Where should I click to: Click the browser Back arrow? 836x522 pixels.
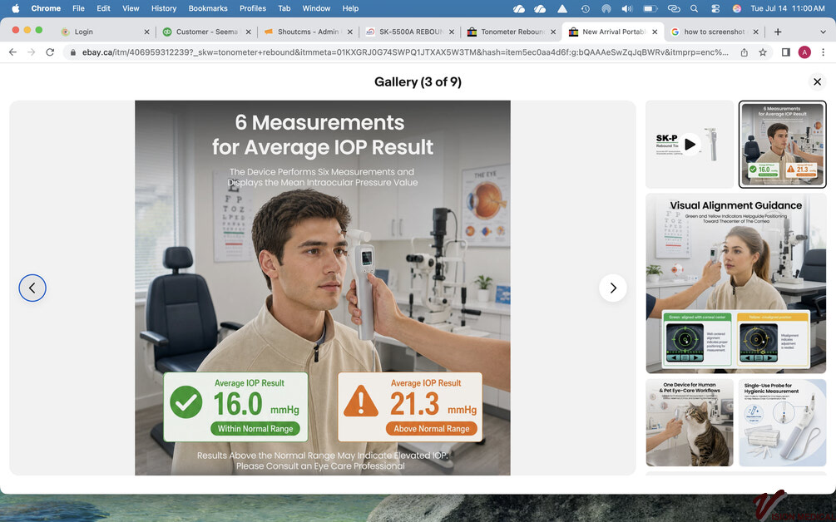coord(12,52)
